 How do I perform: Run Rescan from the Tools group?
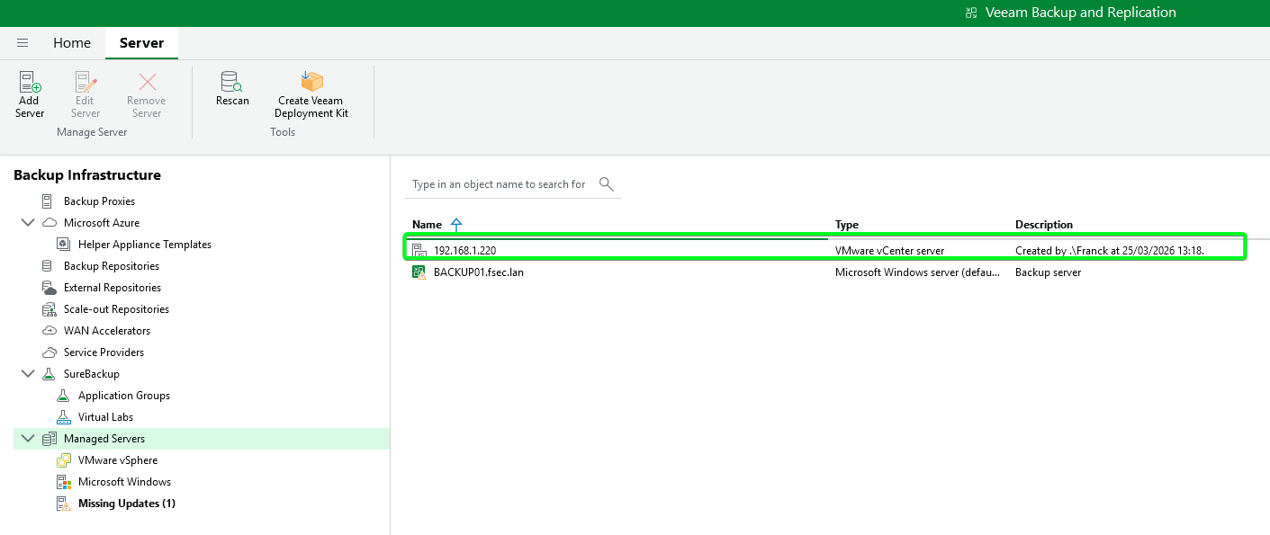[x=232, y=90]
